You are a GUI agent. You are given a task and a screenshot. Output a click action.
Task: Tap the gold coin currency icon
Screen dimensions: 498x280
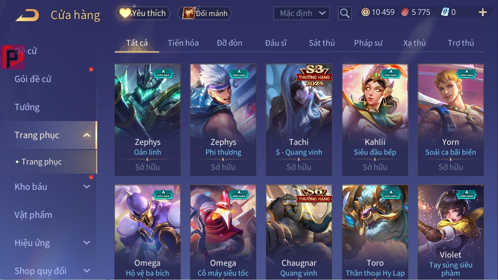365,12
